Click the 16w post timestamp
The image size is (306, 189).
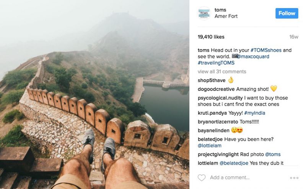294,37
